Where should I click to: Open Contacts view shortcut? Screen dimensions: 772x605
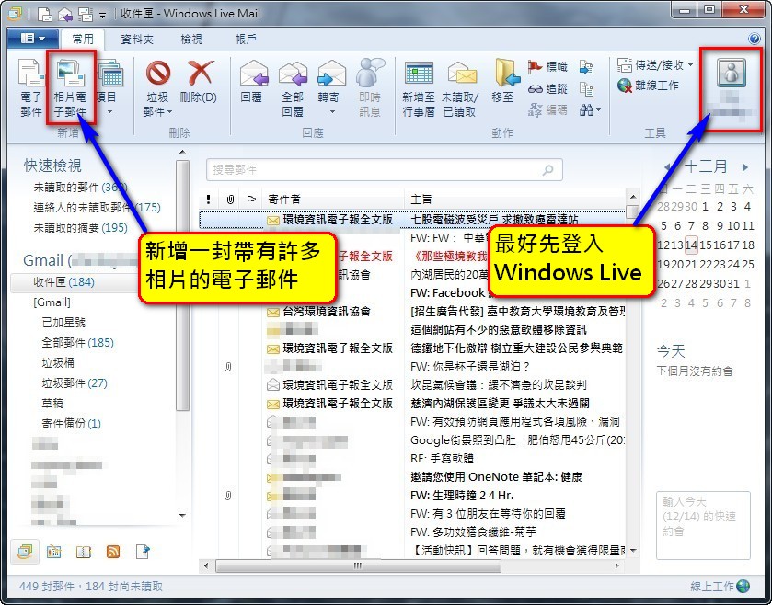(x=84, y=552)
